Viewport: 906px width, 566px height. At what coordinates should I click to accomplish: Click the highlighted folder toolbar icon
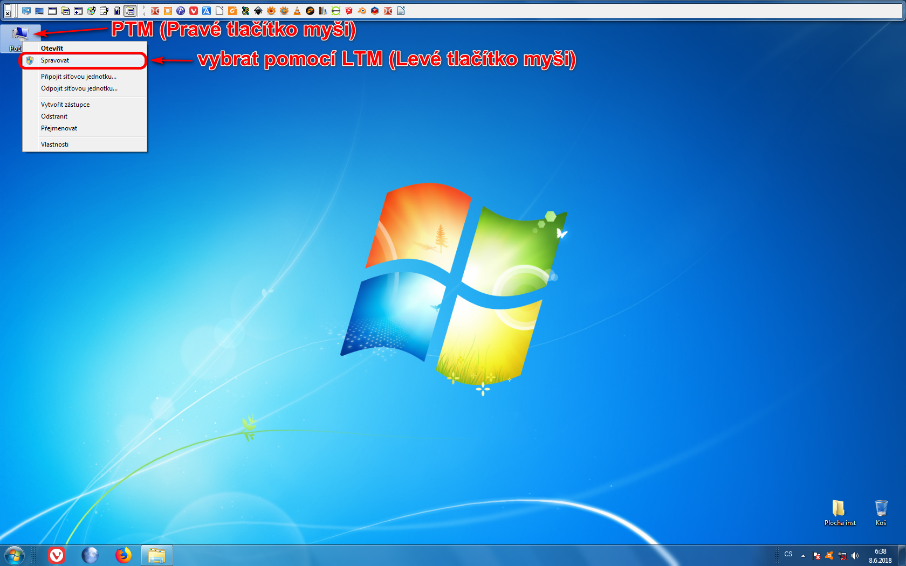pyautogui.click(x=130, y=11)
